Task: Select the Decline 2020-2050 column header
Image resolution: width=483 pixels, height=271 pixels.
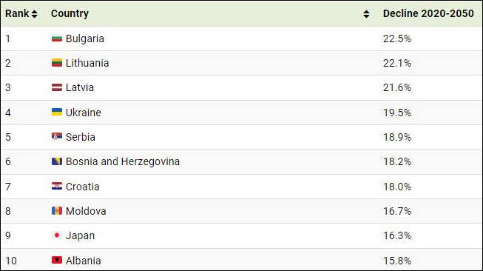Action: (428, 13)
